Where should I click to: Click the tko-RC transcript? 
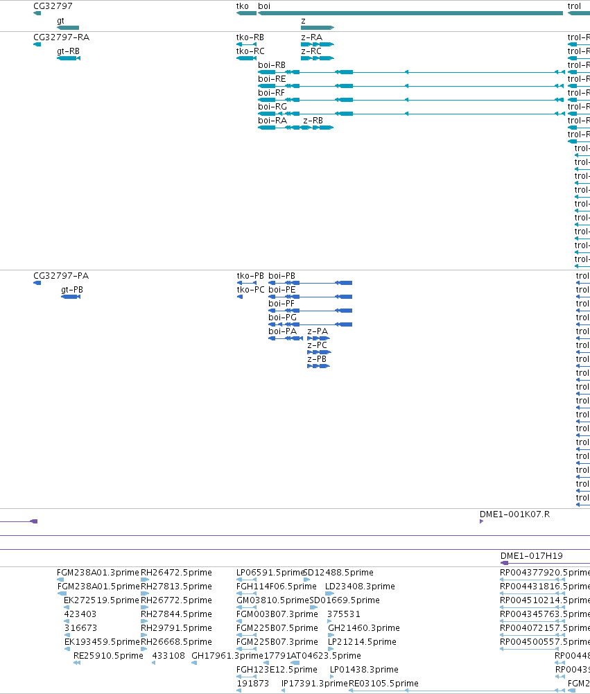[x=247, y=58]
